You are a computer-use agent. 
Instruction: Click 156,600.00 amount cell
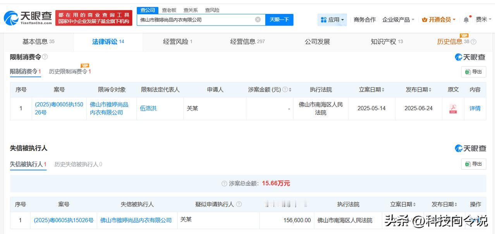click(x=297, y=220)
